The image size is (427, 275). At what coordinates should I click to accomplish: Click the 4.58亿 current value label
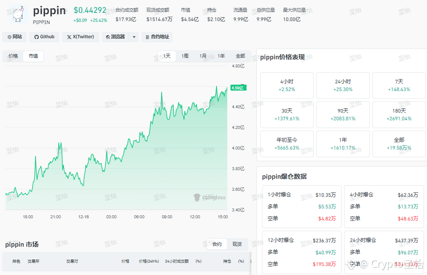tap(238, 88)
